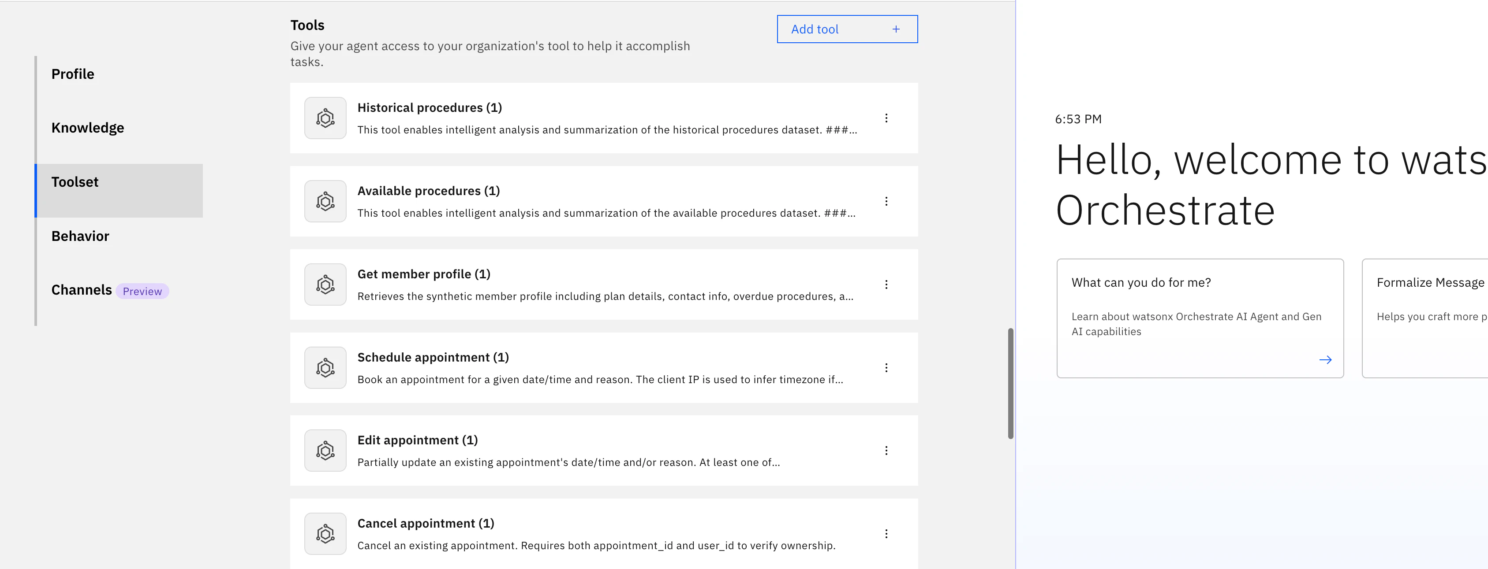Open overflow menu for Available procedures
The image size is (1488, 569).
[x=886, y=201]
